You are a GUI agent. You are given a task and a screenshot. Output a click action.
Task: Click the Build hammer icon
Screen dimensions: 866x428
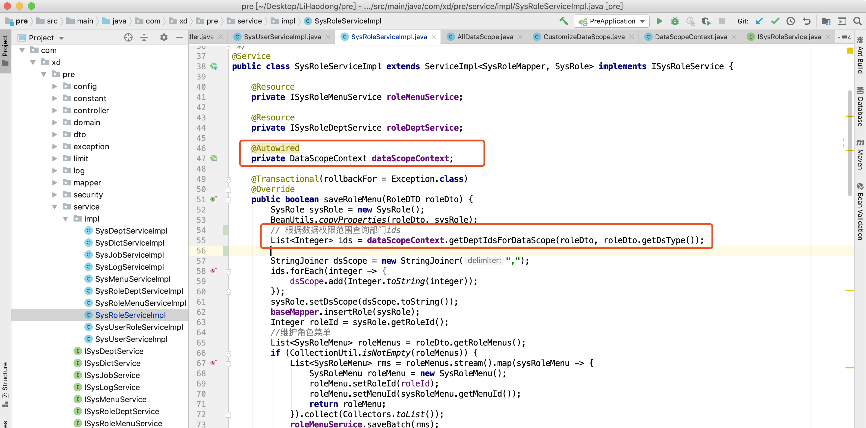tap(563, 21)
